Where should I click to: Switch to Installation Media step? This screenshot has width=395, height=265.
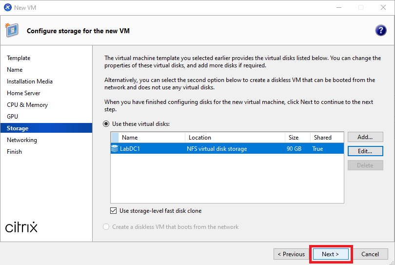click(30, 82)
